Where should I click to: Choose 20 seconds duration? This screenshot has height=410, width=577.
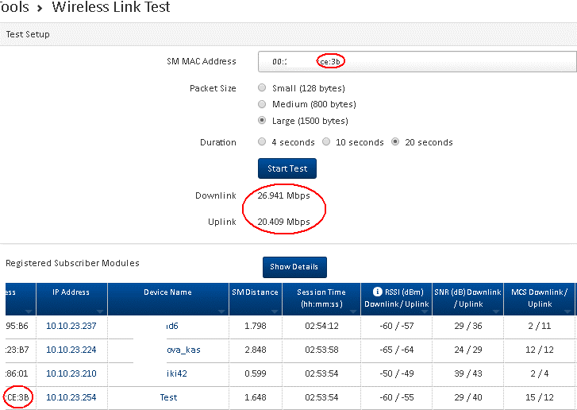click(x=395, y=141)
